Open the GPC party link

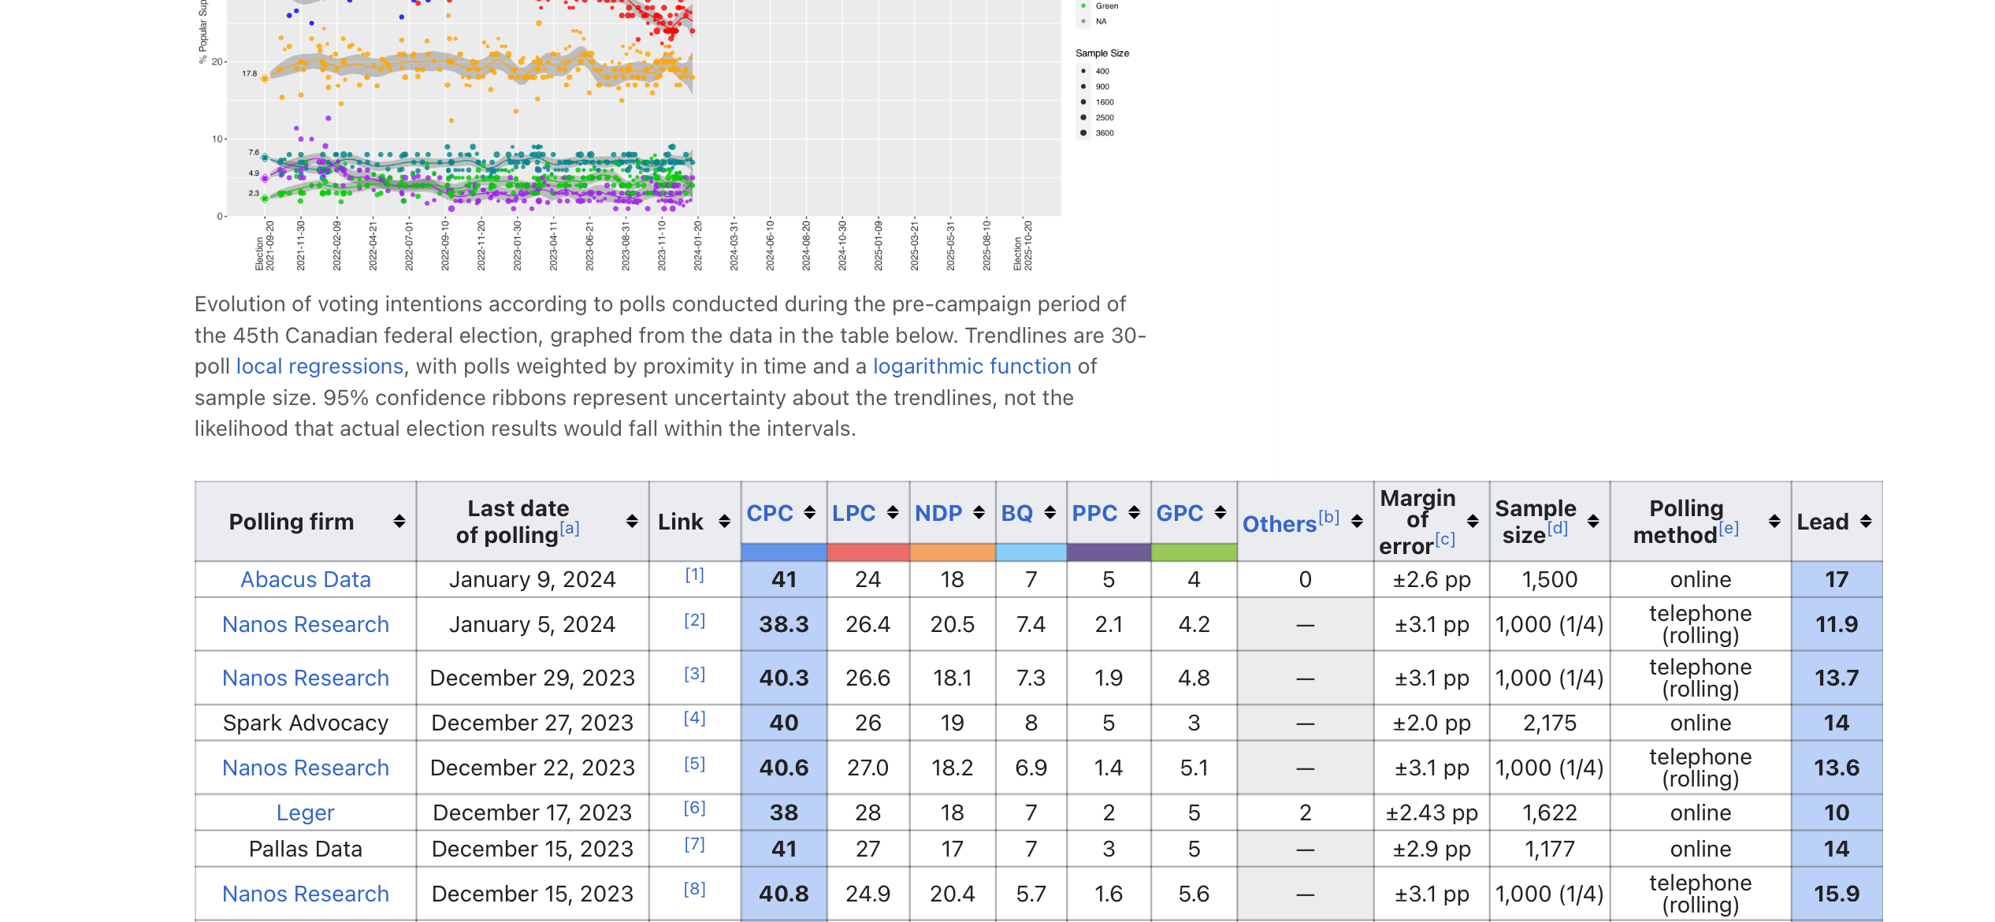1180,513
